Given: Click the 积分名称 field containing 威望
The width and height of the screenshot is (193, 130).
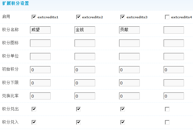Looking at the screenshot, I should 40,30.
